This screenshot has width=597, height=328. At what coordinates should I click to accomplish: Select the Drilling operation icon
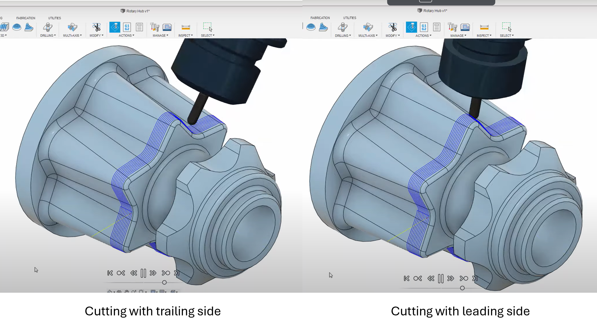(x=48, y=26)
